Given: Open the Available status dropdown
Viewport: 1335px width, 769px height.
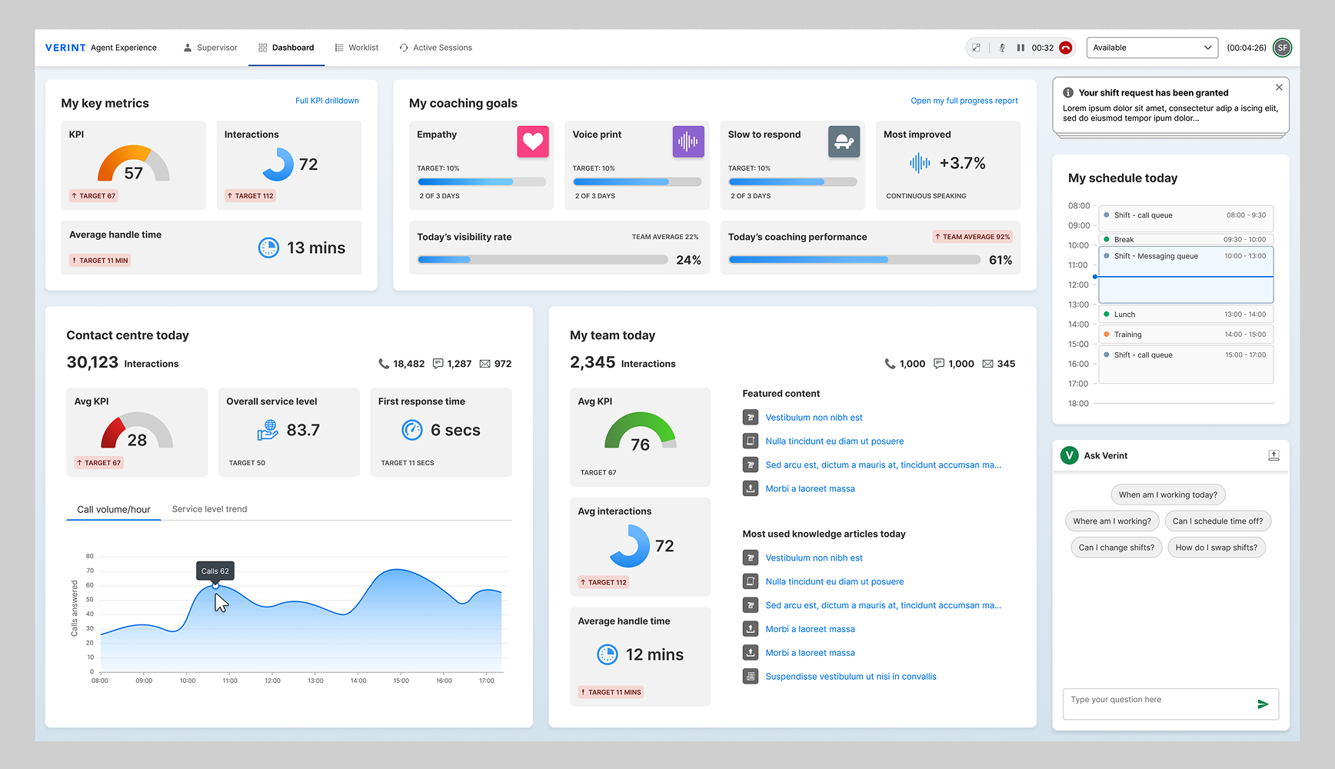Looking at the screenshot, I should 1151,48.
